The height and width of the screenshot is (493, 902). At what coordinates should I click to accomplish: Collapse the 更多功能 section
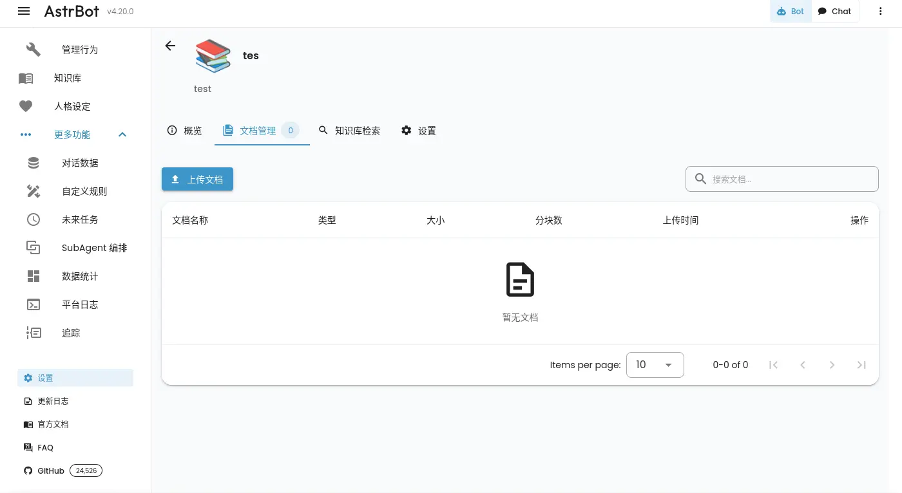pyautogui.click(x=122, y=135)
